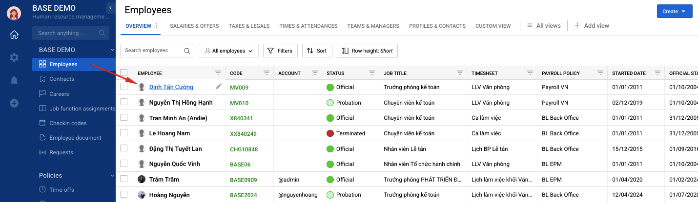698x202 pixels.
Task: Open the EMPLOYEE column filter icon
Action: tap(218, 73)
